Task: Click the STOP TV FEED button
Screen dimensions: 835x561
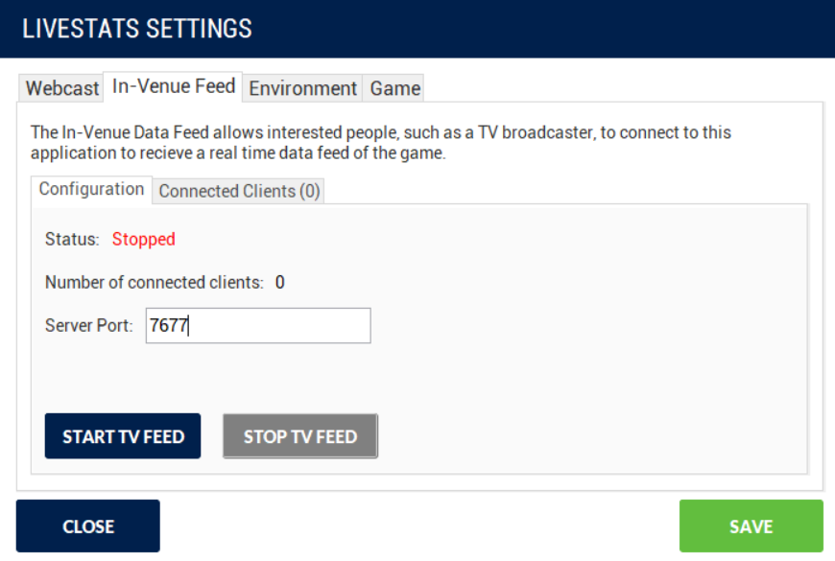Action: (300, 436)
